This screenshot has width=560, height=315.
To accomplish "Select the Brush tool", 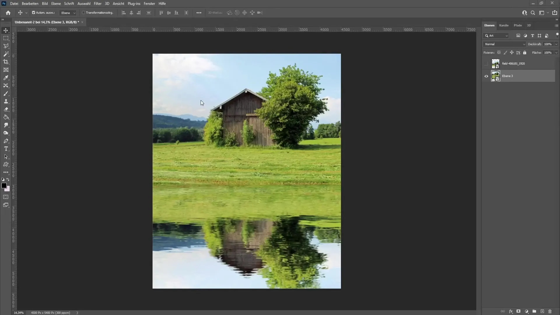I will 6,93.
